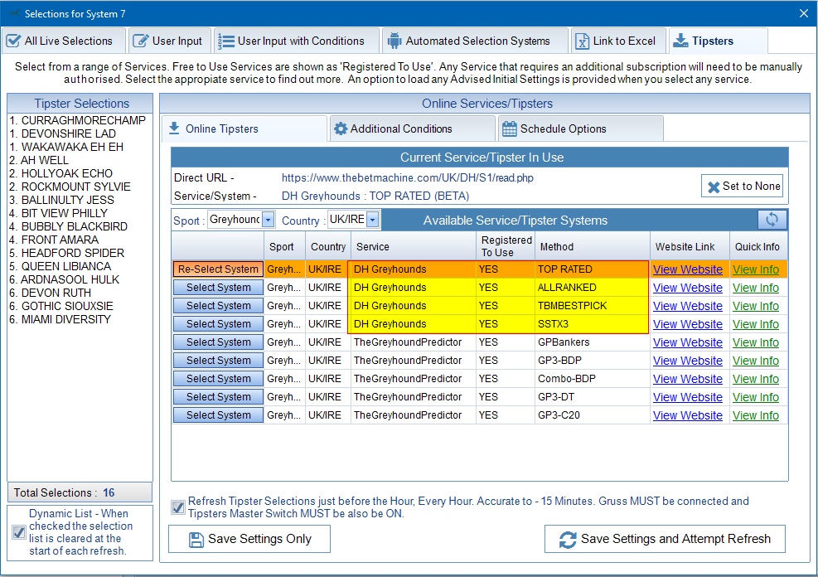Open the Link to Excel tab
818x577 pixels.
pyautogui.click(x=617, y=41)
